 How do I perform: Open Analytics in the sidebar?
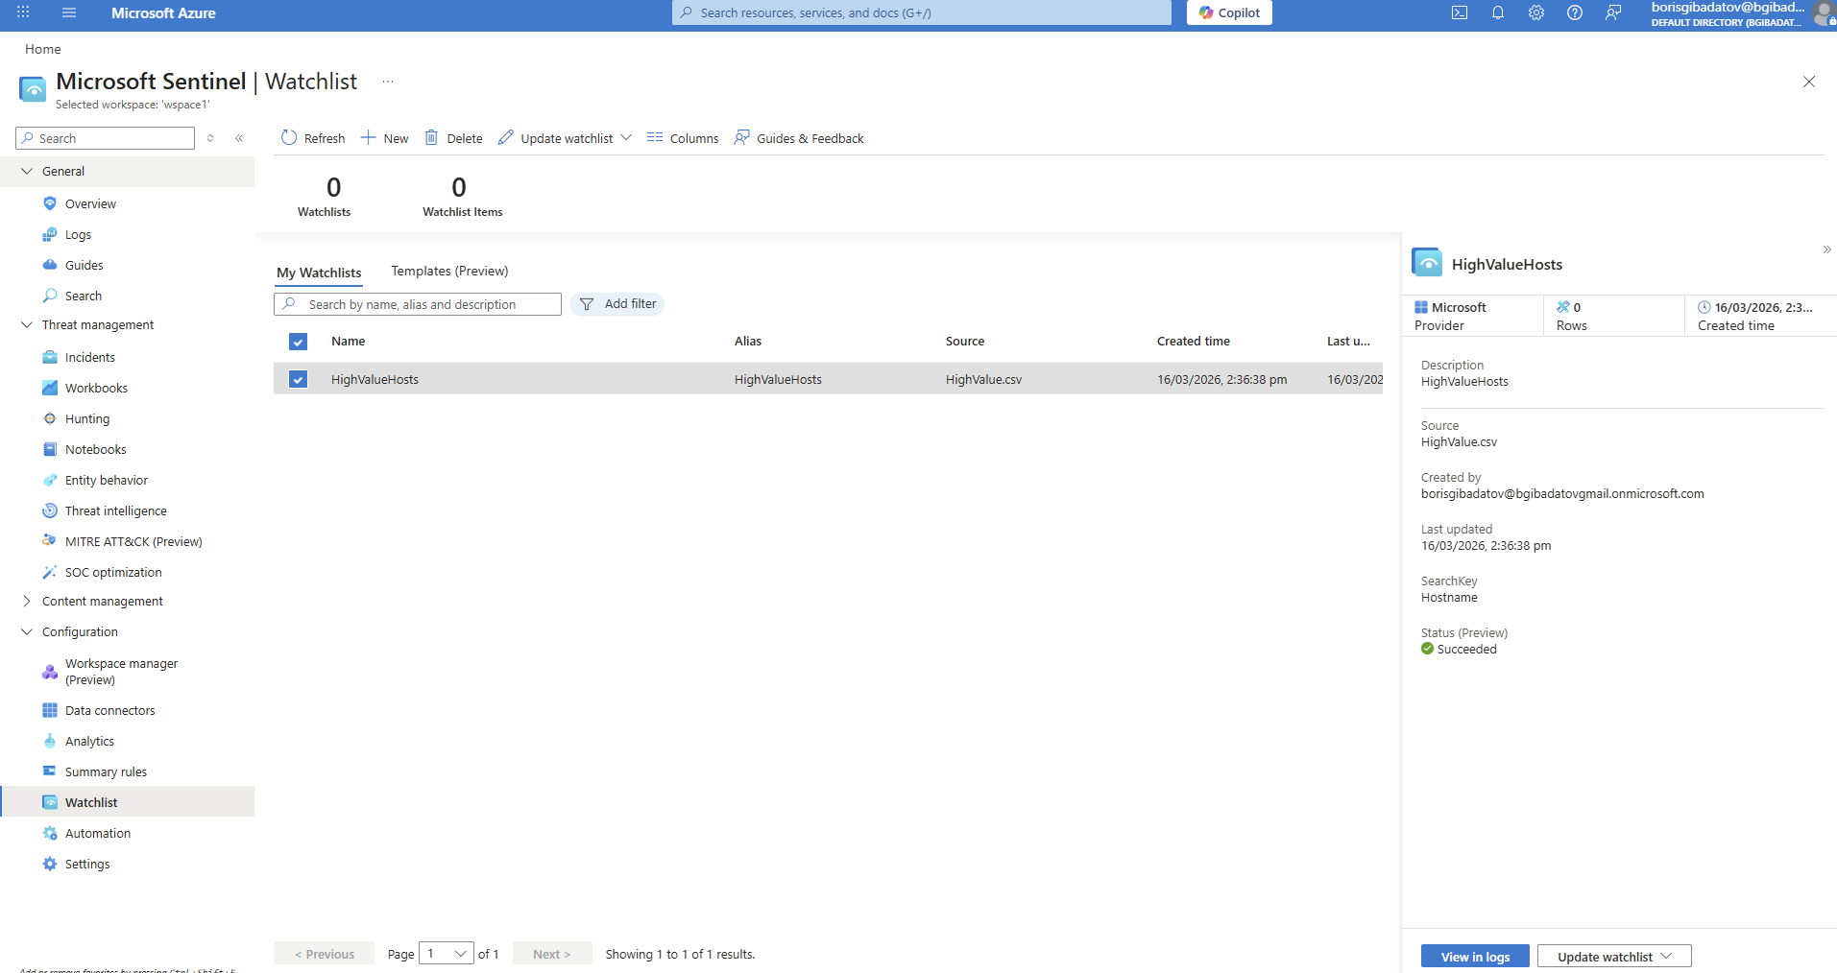pyautogui.click(x=89, y=741)
